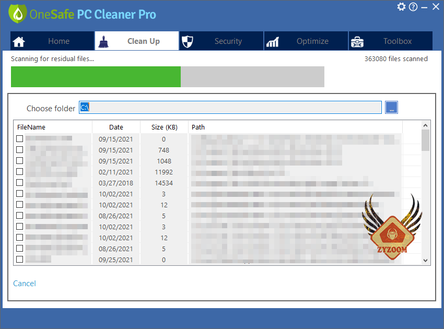Click the 'Scanning for residual files...' status text
Viewport: 444px width, 329px height.
pos(52,59)
